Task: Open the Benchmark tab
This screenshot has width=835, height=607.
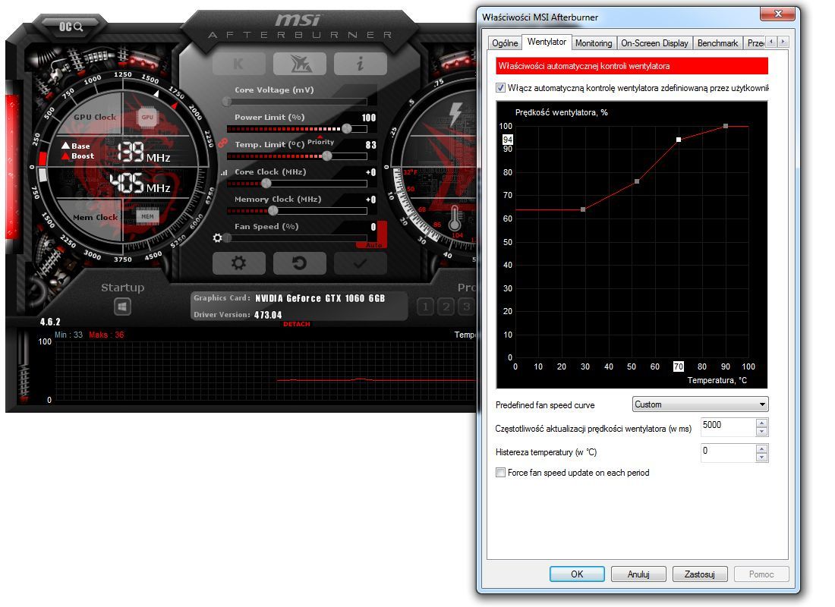Action: [717, 43]
